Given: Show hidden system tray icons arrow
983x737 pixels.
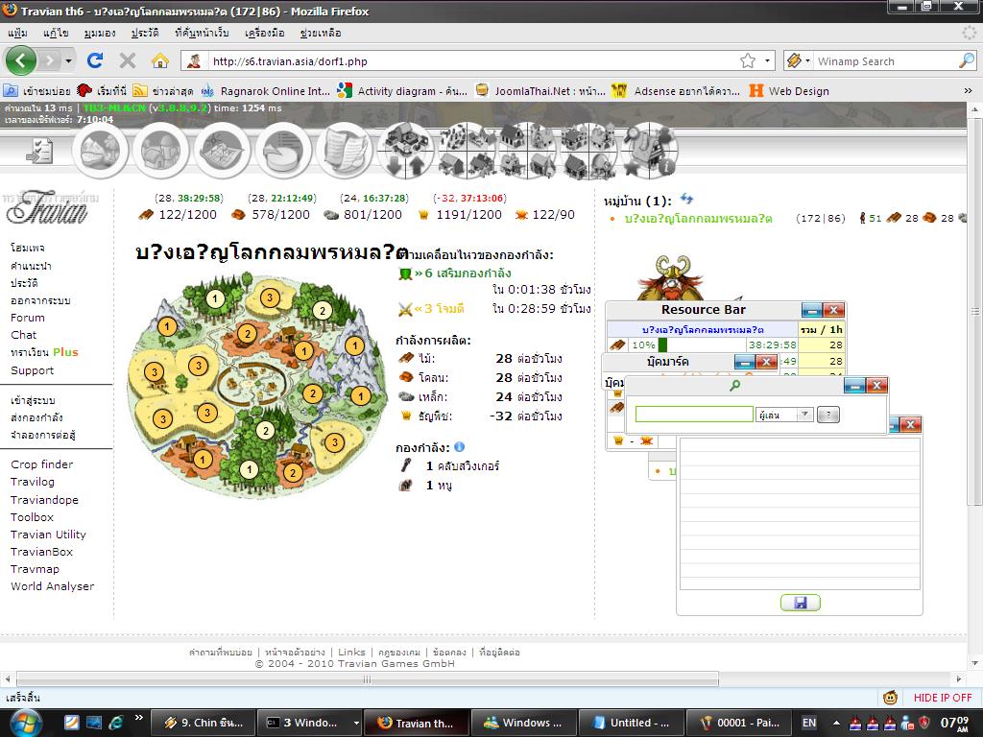Looking at the screenshot, I should [x=836, y=723].
